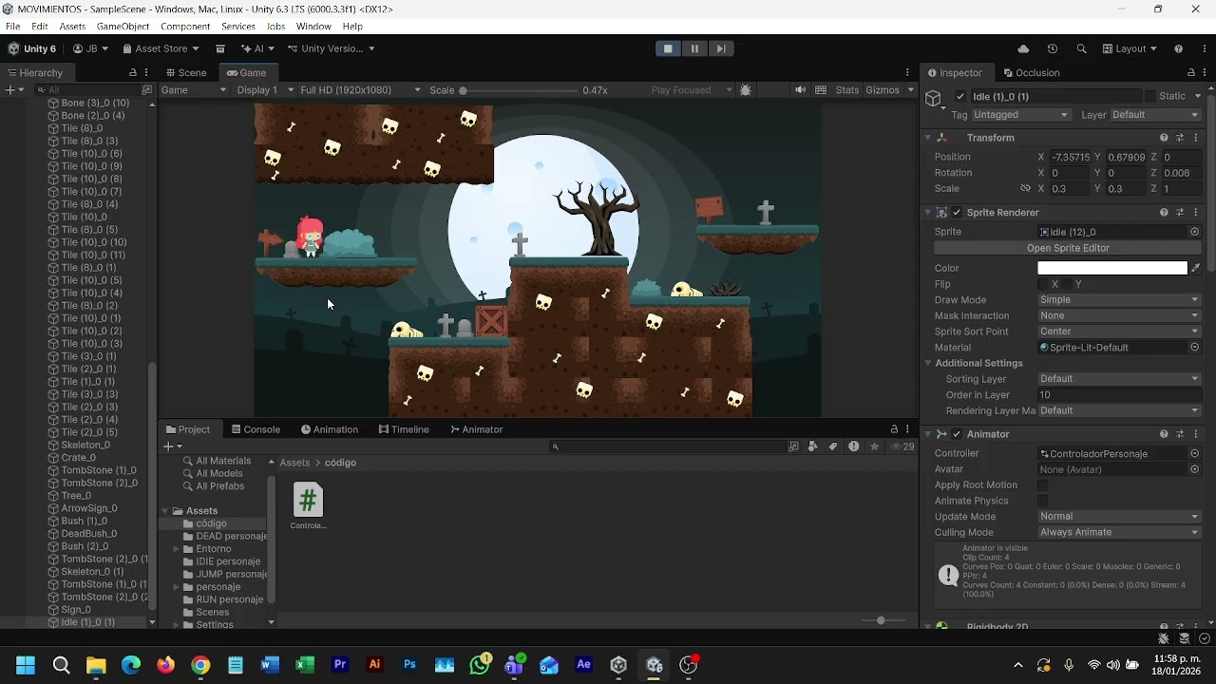Click Open Sprite Editor button
Screen dimensions: 1216x684
tap(1068, 248)
